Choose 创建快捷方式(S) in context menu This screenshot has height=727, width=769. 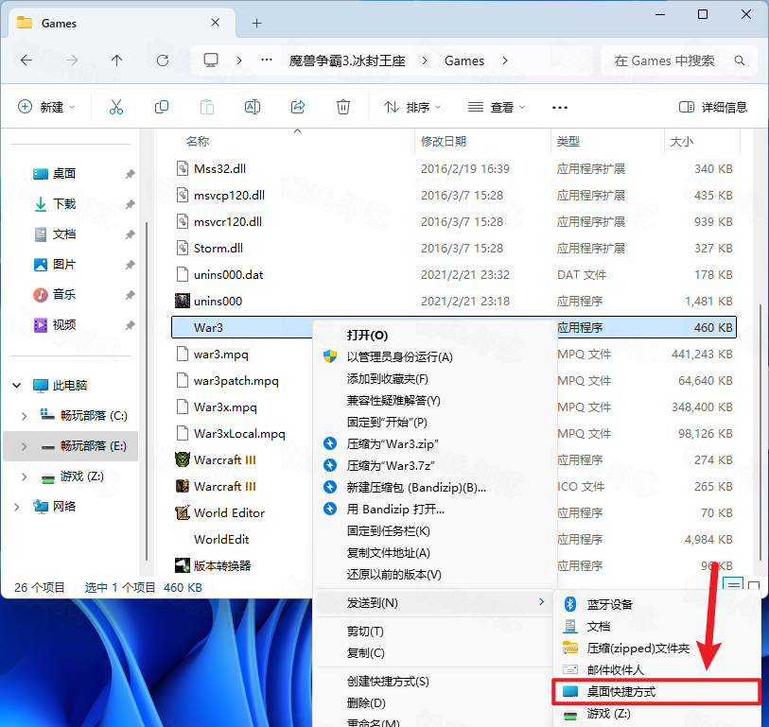coord(388,682)
